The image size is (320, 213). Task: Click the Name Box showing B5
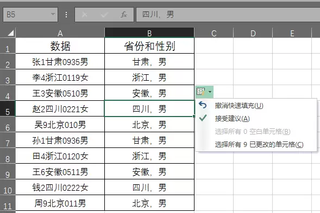(30, 15)
